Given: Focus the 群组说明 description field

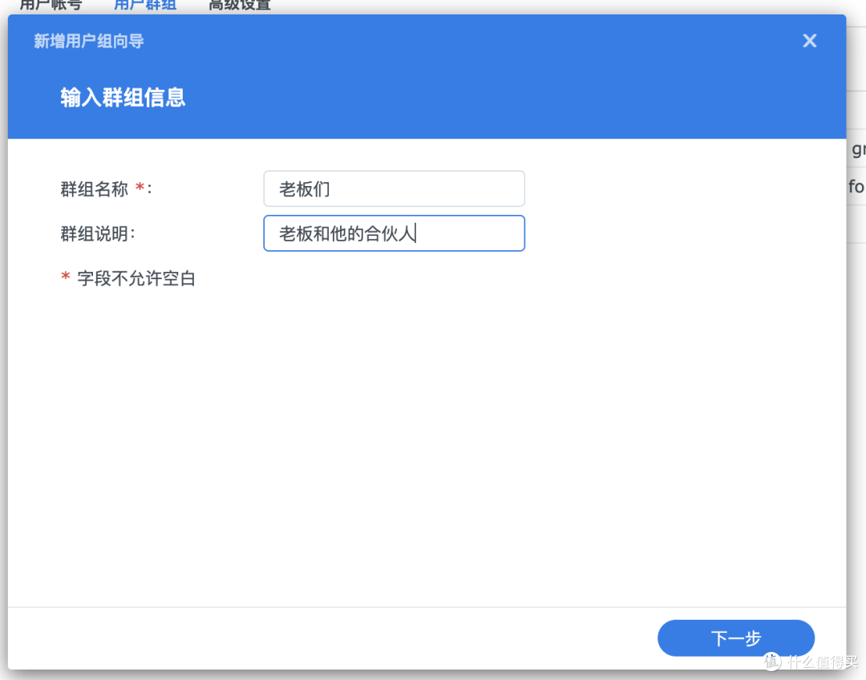Looking at the screenshot, I should (x=394, y=233).
